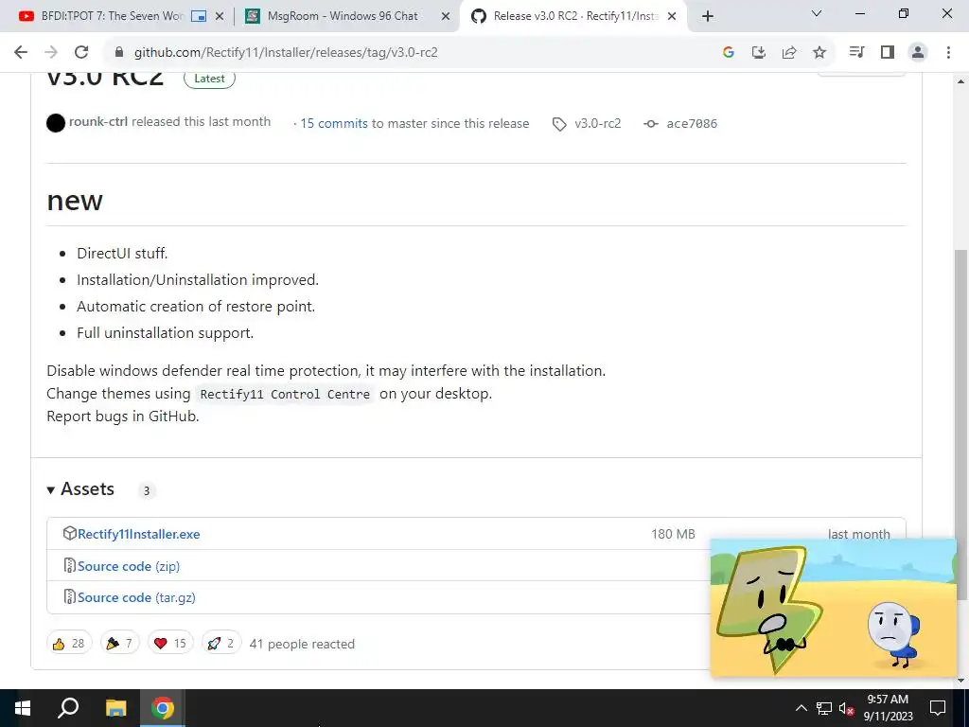Click the picture-in-picture video overlay

pos(833,609)
